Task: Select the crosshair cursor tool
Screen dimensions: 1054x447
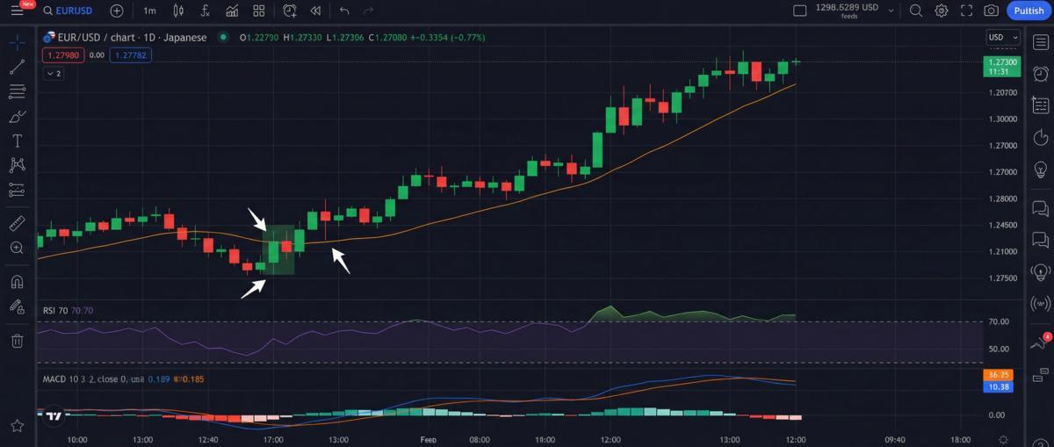Action: pos(17,41)
